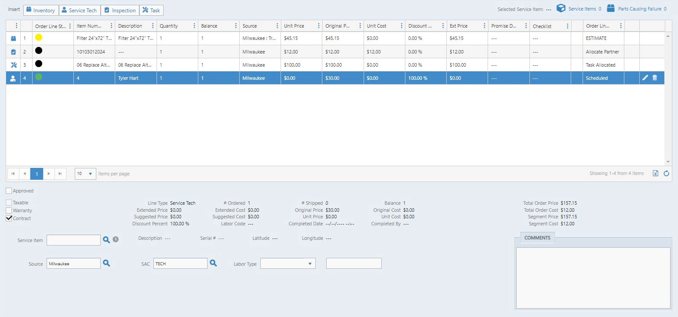This screenshot has height=317, width=678.
Task: Search for a SAC code
Action: point(213,263)
